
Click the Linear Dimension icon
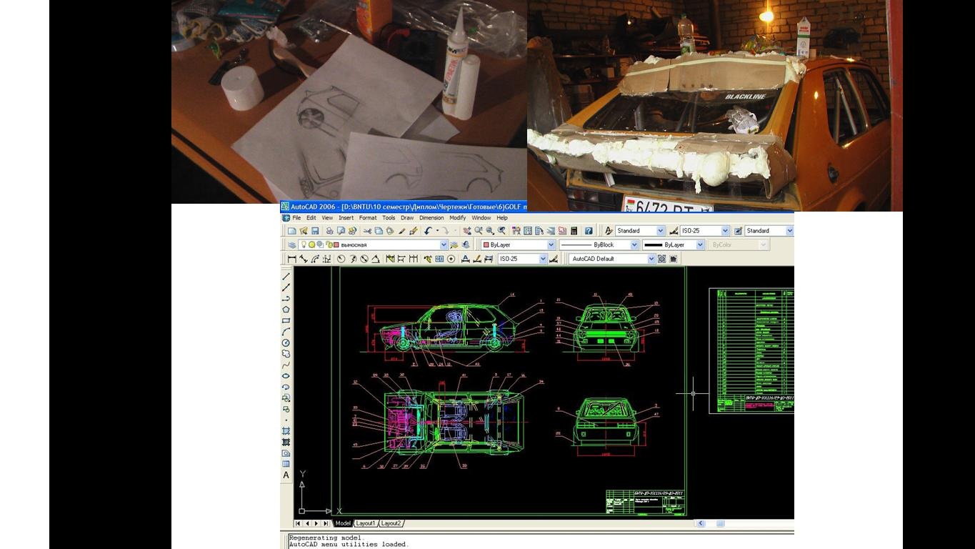point(291,259)
